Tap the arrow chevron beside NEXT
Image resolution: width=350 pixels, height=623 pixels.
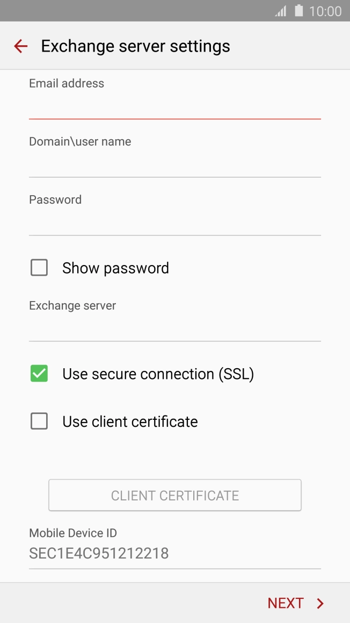320,603
